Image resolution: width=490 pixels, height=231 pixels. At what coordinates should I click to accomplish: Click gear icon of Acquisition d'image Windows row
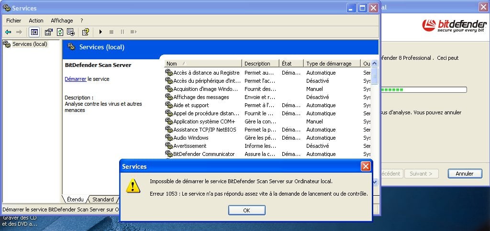tap(169, 88)
